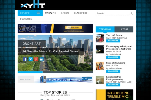Image resolution: width=151 pixels, height=100 pixels.
Task: Open The UAS Scene article title
Action: click(x=114, y=35)
